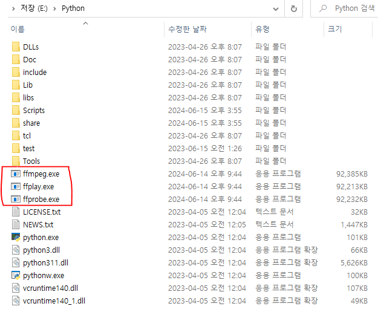
Task: Click the 2023-06-15 오전 1:26 date
Action: coord(205,148)
